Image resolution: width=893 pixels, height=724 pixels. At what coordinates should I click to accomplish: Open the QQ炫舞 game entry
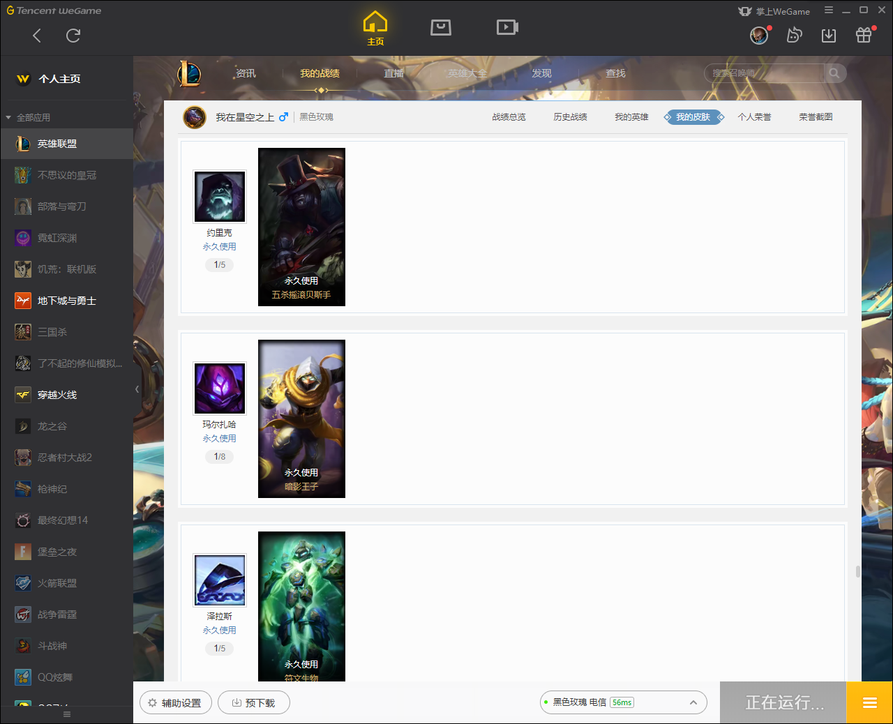[x=67, y=677]
